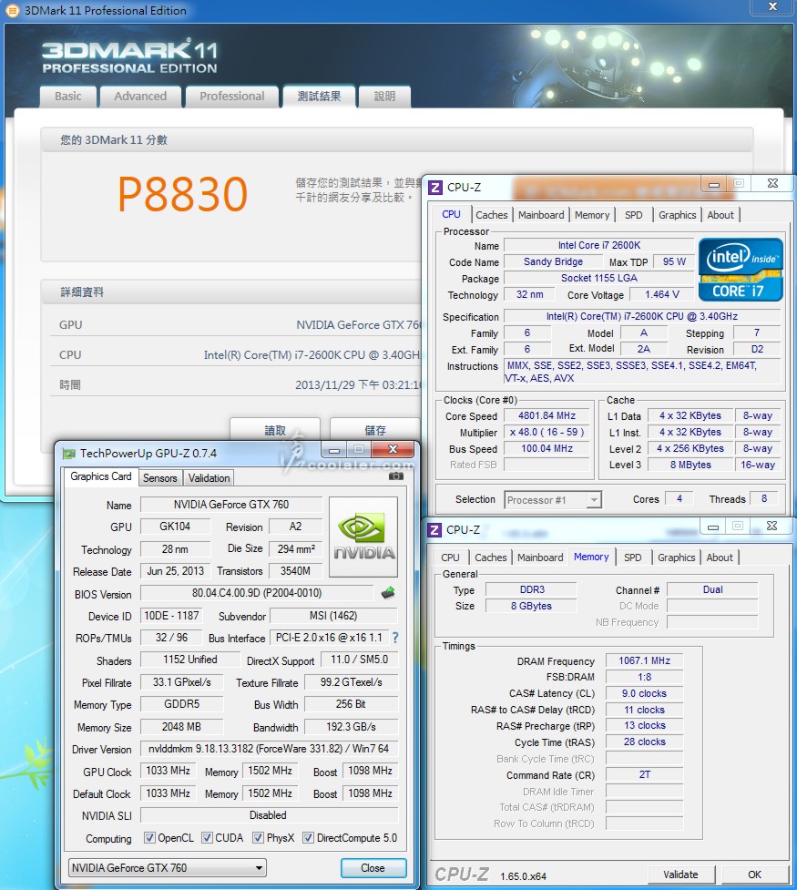Click the Command Rate 2T value
797x890 pixels.
644,775
